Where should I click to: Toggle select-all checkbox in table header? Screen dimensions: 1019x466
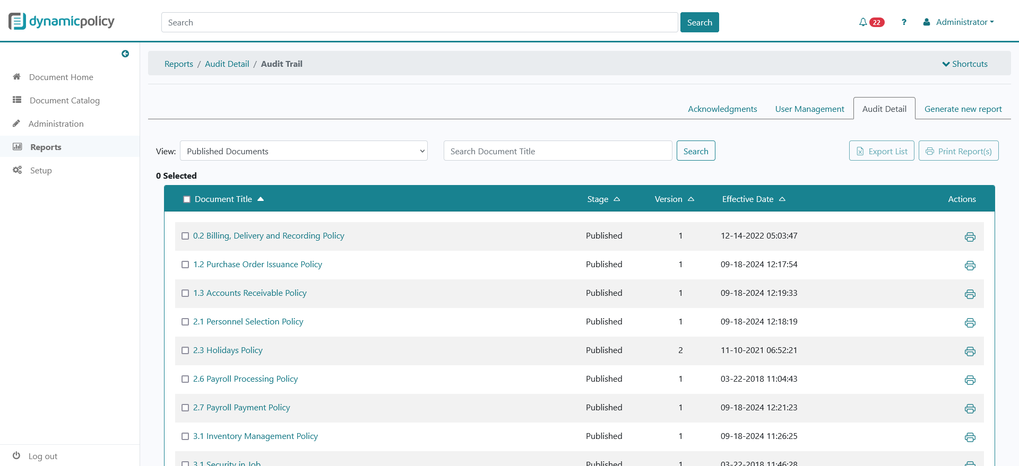click(x=187, y=199)
